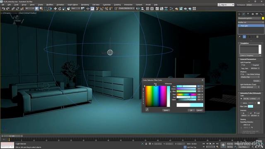This screenshot has width=265, height=149.
Task: Open the Tools menu
Action: 16,5
